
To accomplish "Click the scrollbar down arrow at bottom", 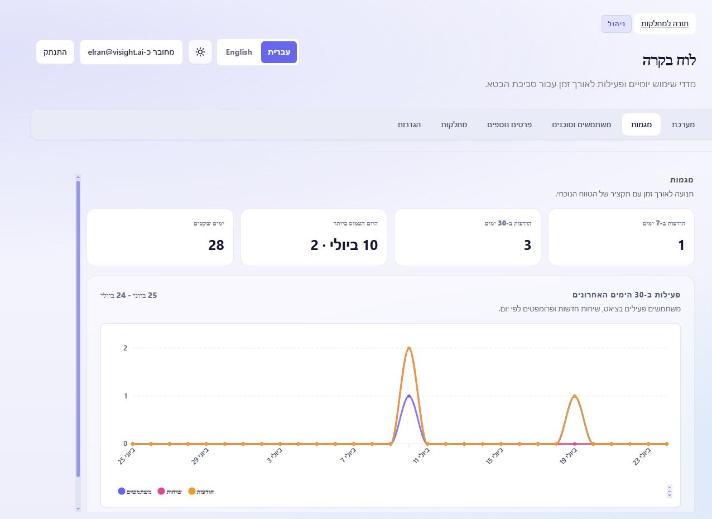I will 78,508.
